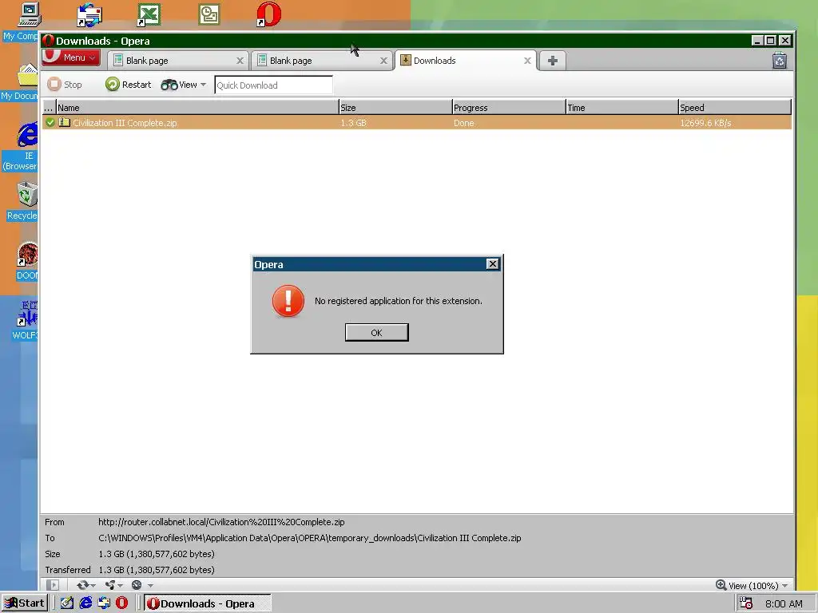Focus the Quick Download input field
Screen dimensions: 818x613
pyautogui.click(x=273, y=85)
